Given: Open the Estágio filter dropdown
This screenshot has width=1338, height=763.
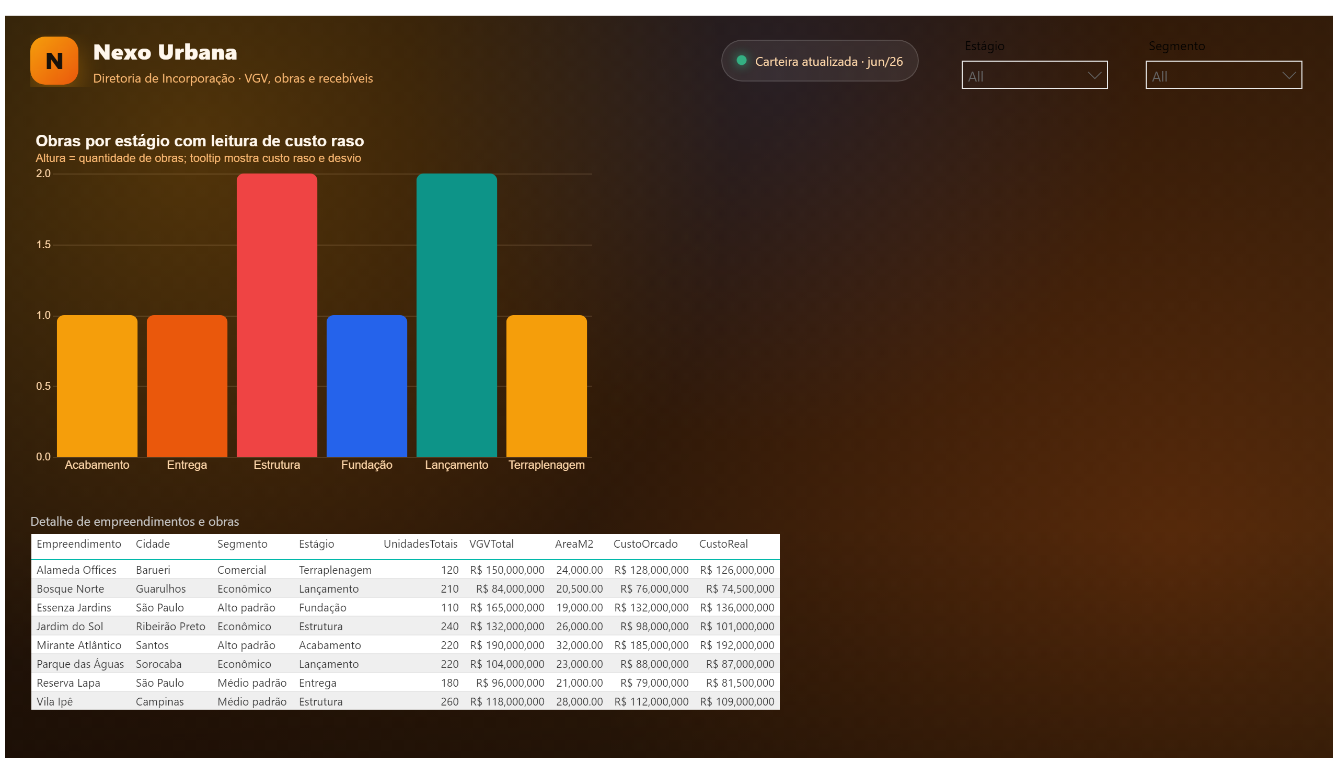Looking at the screenshot, I should [x=1034, y=75].
